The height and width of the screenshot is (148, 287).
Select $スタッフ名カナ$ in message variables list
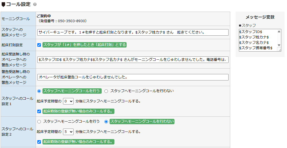tap(254, 43)
